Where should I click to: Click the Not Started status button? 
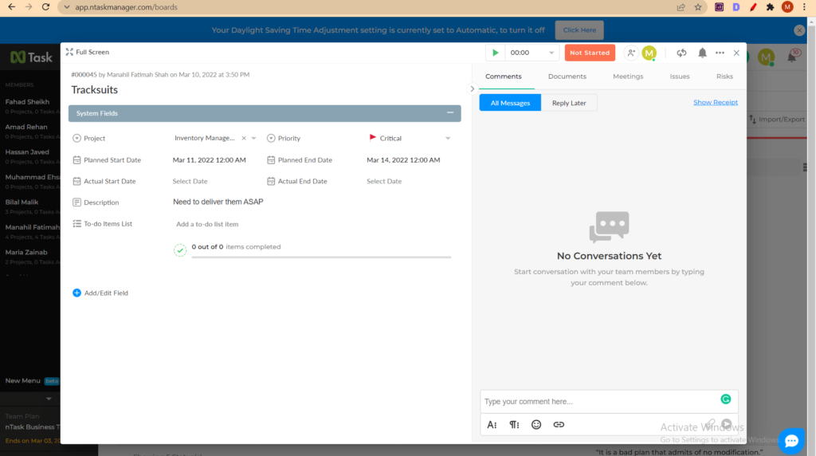(x=590, y=53)
